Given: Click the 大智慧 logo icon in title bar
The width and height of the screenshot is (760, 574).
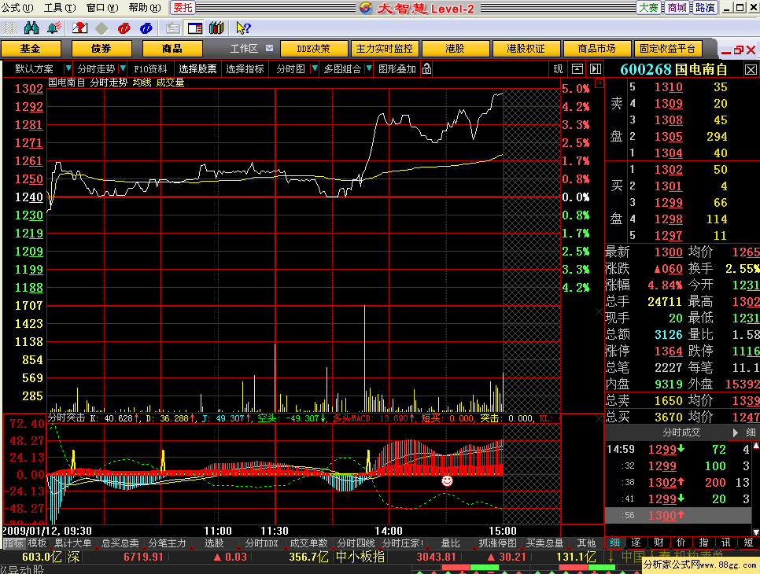Looking at the screenshot, I should tap(366, 8).
